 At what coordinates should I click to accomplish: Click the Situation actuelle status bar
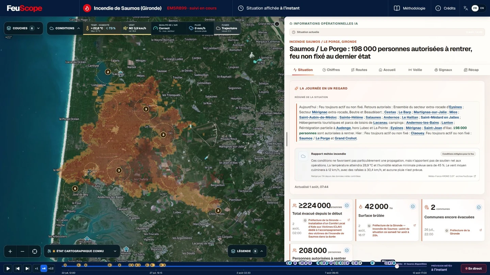[x=387, y=32]
